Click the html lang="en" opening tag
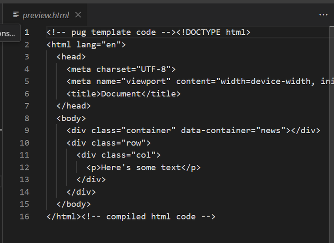 86,45
